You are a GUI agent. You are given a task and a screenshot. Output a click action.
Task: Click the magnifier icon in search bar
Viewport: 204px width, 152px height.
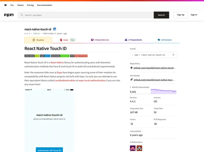pyautogui.click(x=22, y=15)
